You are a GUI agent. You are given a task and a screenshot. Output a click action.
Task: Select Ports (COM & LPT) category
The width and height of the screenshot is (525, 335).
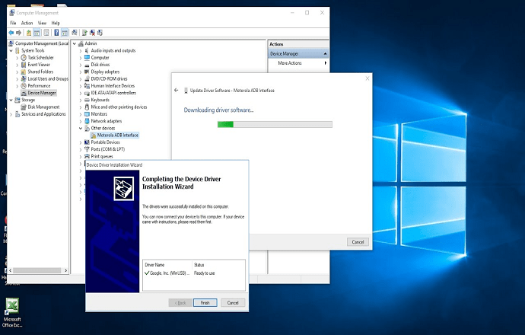tap(108, 149)
